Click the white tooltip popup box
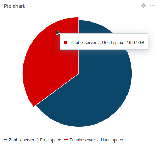Image resolution: width=158 pixels, height=145 pixels. [x=104, y=42]
